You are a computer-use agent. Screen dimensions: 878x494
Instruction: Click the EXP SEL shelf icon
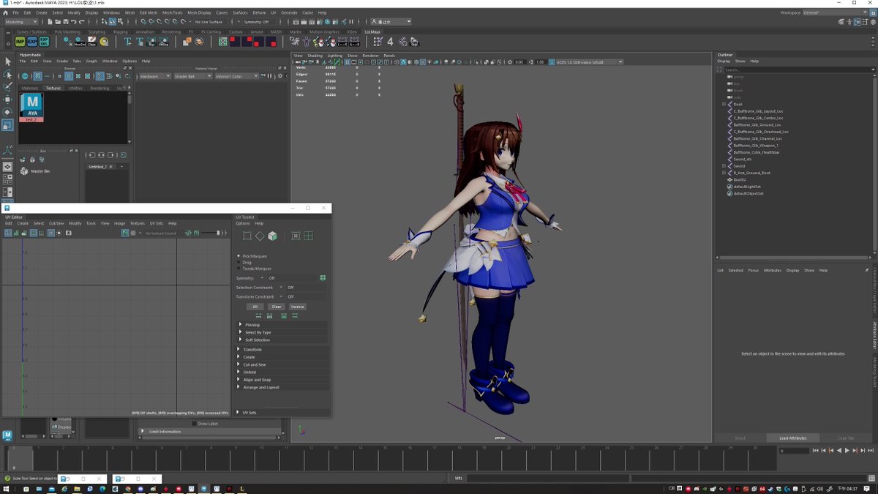click(44, 42)
